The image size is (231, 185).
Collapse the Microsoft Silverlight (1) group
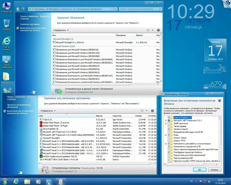pyautogui.click(x=63, y=39)
